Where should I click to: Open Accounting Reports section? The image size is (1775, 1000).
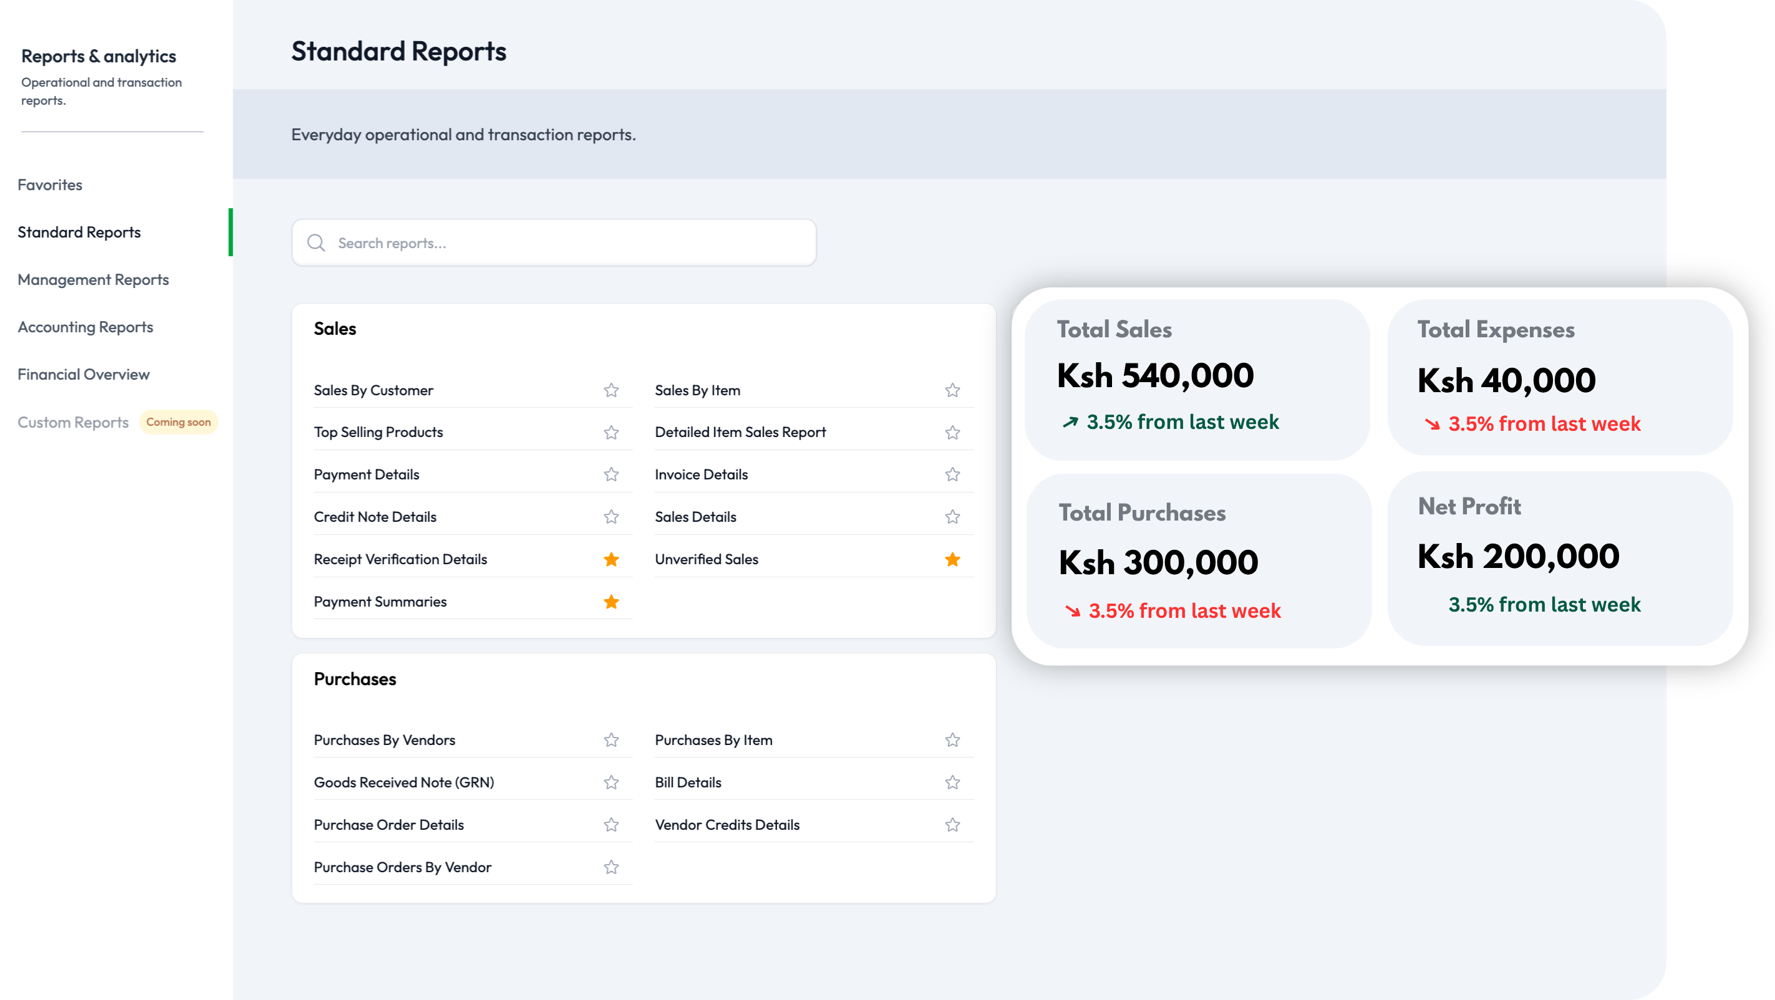85,327
